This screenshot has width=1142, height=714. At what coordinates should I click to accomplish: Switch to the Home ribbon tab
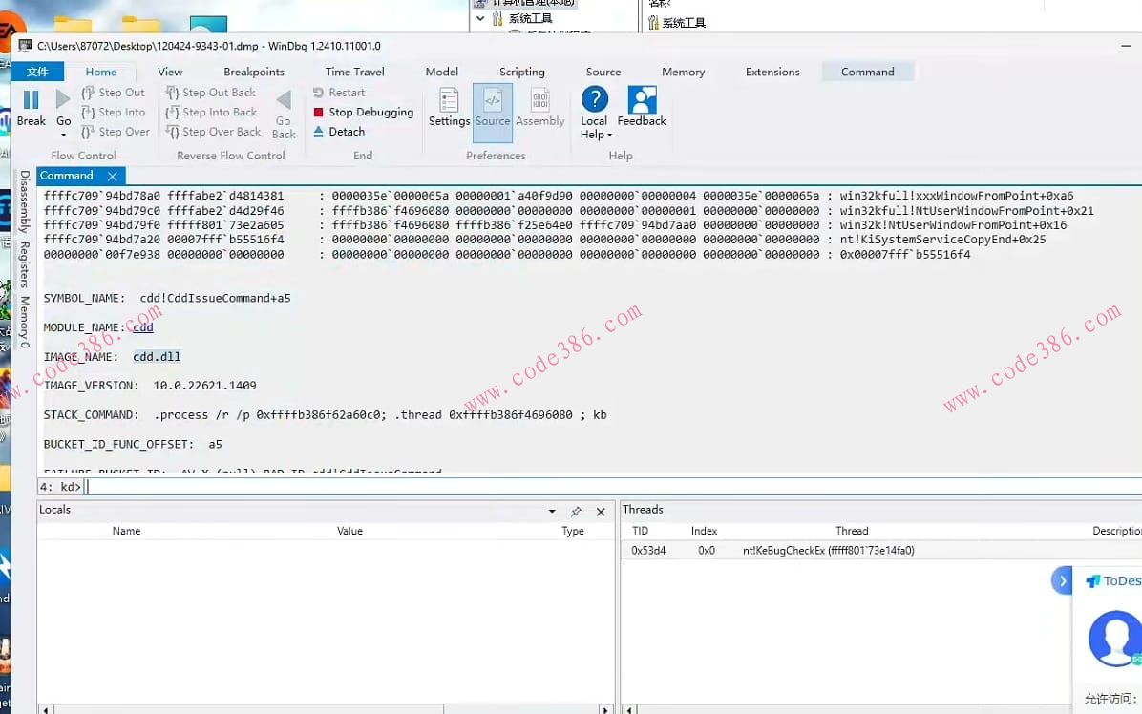pos(101,72)
